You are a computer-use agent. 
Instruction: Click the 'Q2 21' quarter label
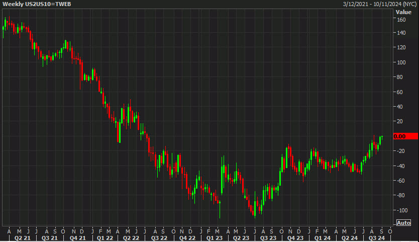click(x=22, y=238)
